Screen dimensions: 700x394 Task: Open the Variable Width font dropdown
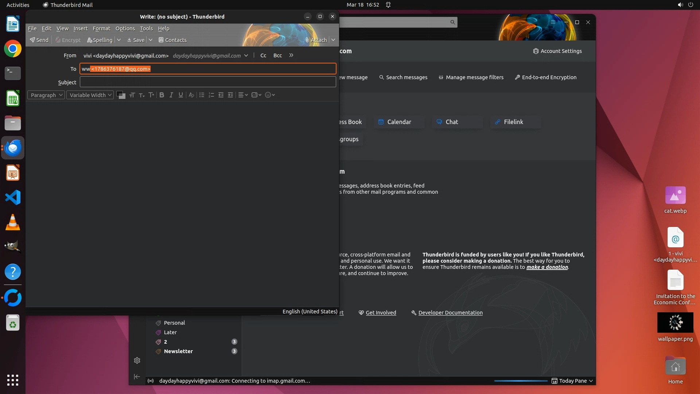click(x=90, y=95)
